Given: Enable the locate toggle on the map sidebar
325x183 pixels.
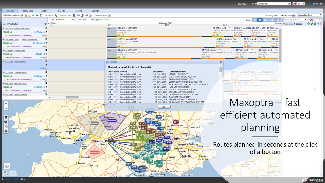Looking at the screenshot, I should tap(6, 117).
